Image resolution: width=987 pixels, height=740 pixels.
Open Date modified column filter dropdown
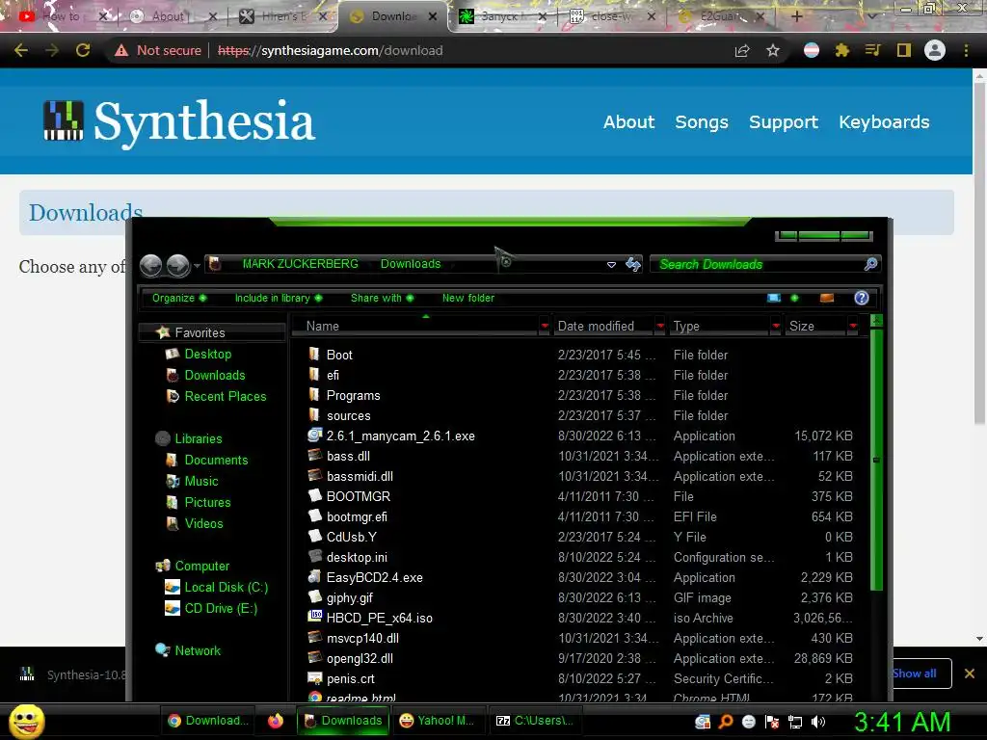[x=660, y=326]
